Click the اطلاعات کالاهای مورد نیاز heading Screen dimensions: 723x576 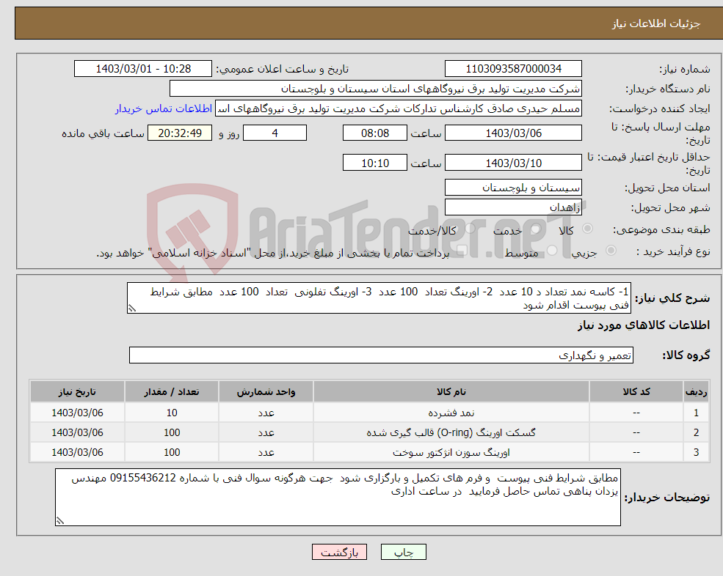coord(644,325)
